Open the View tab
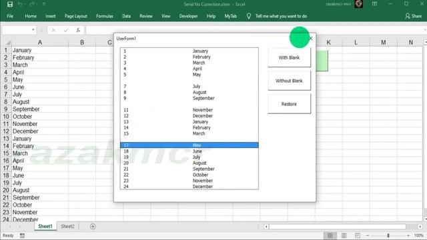 [x=166, y=16]
